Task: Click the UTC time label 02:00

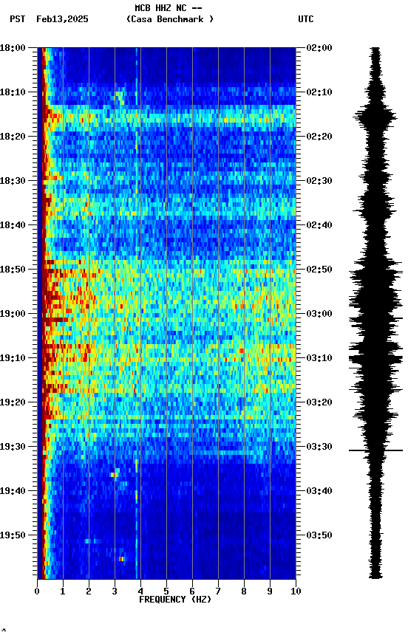Action: 319,48
